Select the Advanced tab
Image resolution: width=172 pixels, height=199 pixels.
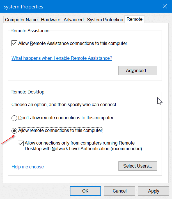coord(74,20)
